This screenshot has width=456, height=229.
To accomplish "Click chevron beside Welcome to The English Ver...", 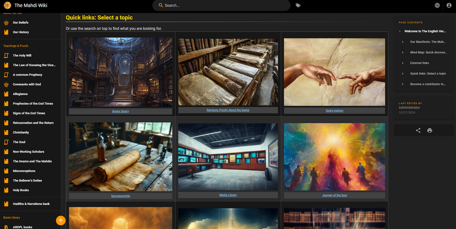I will (399, 31).
